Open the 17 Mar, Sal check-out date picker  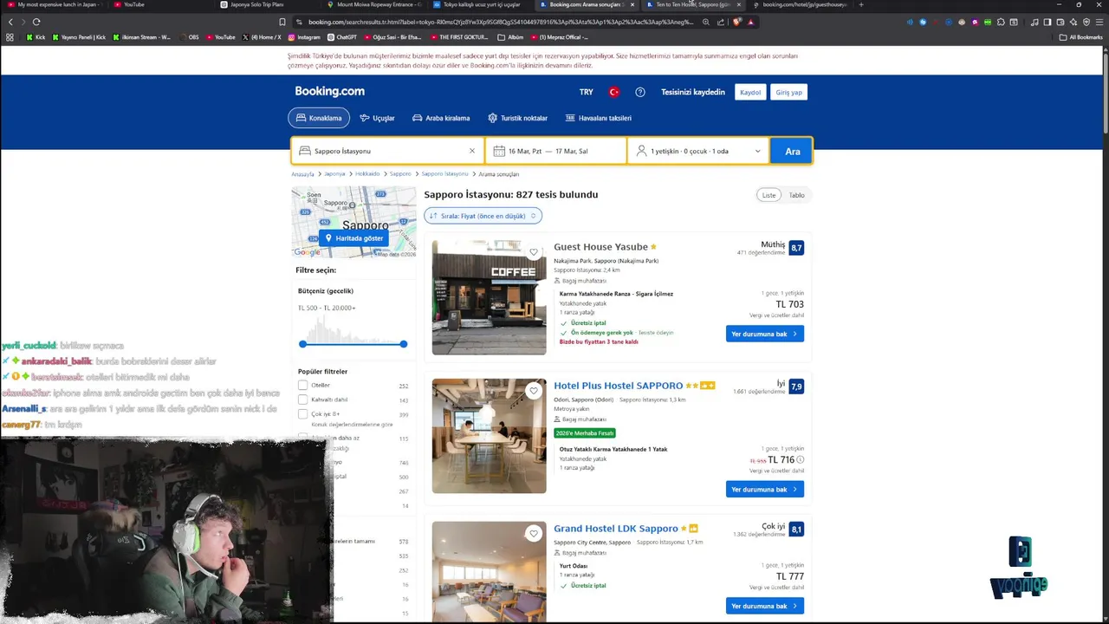click(572, 151)
